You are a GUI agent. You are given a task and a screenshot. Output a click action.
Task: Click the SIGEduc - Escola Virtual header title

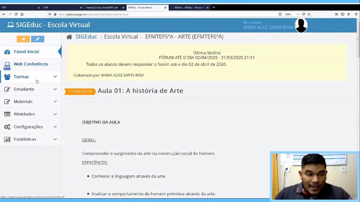coord(53,25)
